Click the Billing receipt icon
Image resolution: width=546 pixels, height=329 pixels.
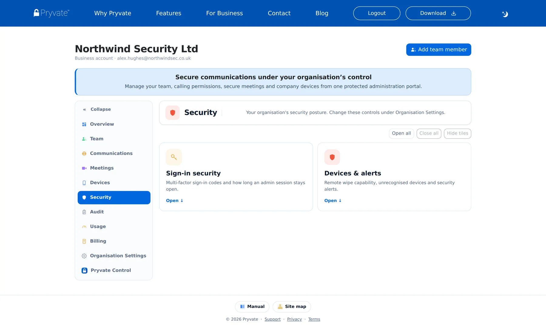[84, 241]
